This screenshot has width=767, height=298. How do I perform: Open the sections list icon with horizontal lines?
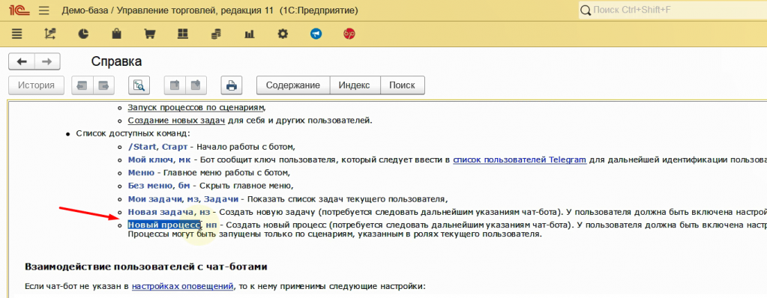(17, 34)
